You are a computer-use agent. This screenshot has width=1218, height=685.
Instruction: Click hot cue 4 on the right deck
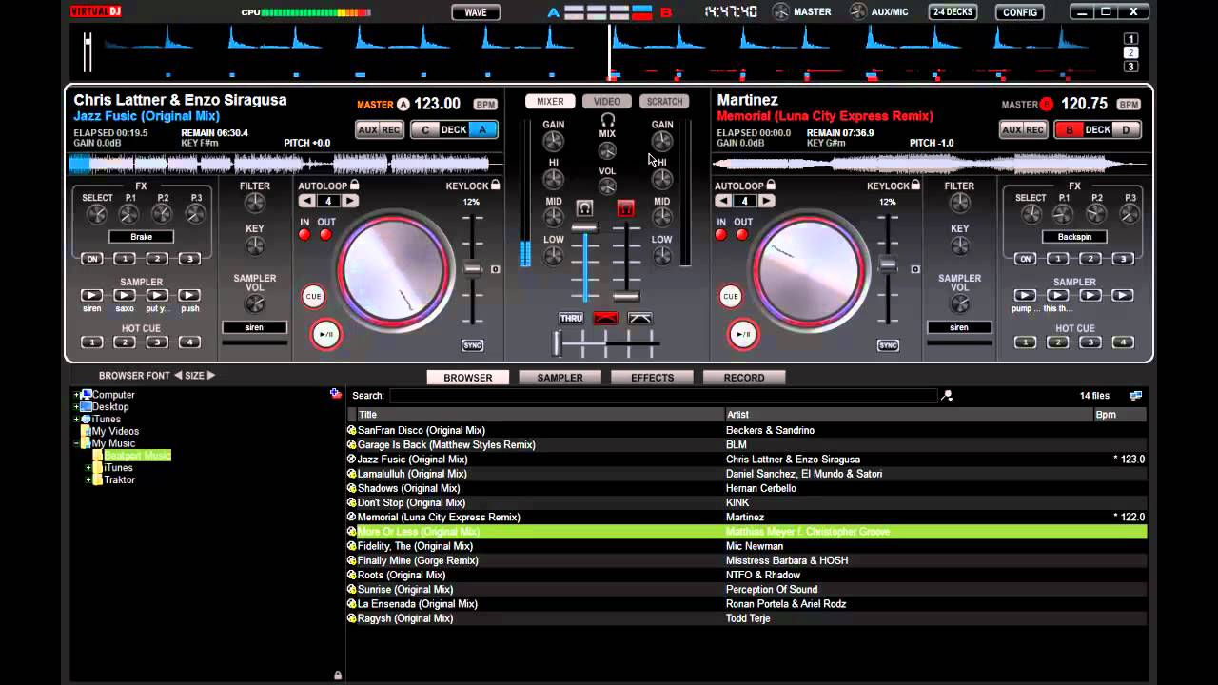pyautogui.click(x=1123, y=342)
